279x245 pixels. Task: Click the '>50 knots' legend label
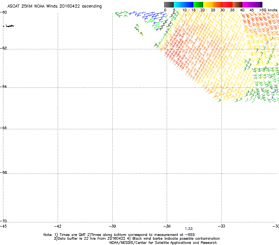268,10
